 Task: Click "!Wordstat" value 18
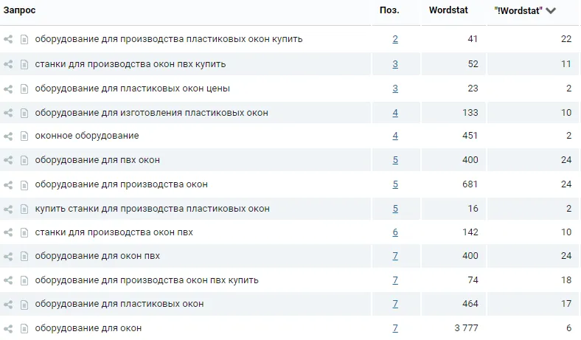tap(566, 280)
